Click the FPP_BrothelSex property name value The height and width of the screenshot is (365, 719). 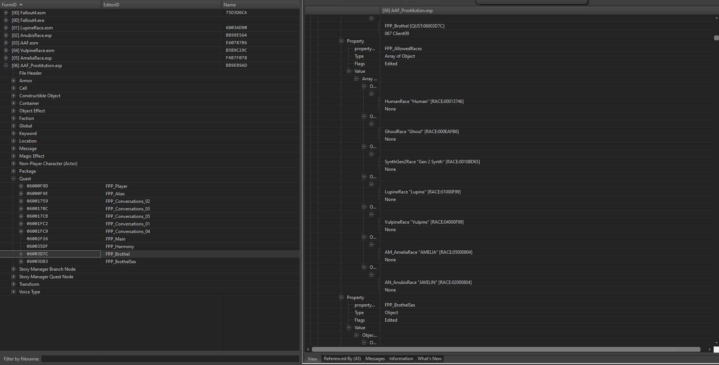click(x=400, y=305)
